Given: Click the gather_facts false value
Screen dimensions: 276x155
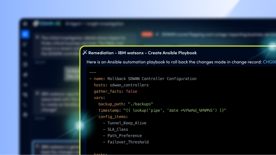Looking at the screenshot, I should [131, 91].
